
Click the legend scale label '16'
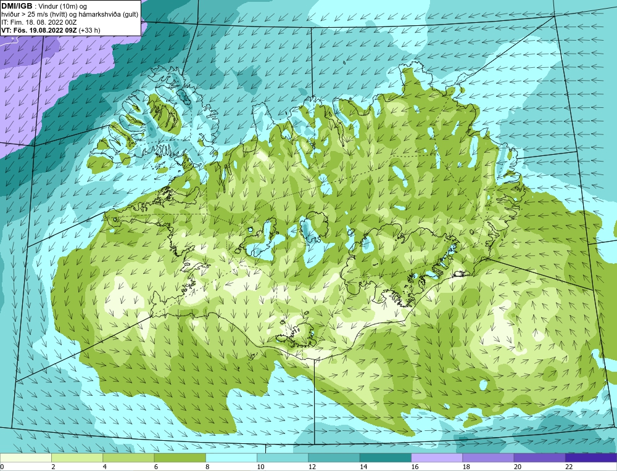(x=415, y=467)
